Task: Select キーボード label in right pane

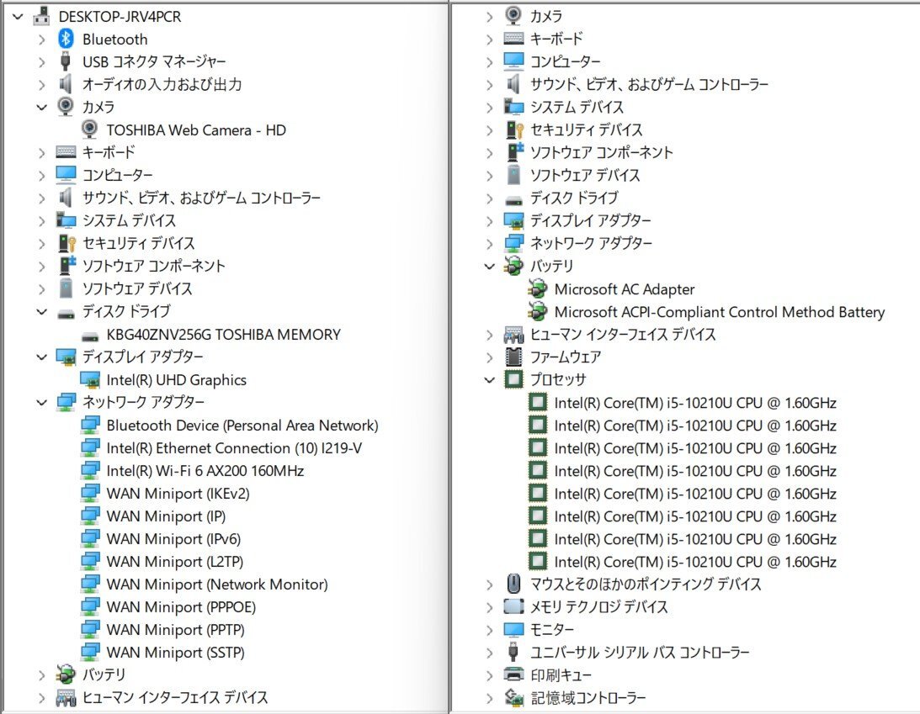Action: (x=556, y=40)
